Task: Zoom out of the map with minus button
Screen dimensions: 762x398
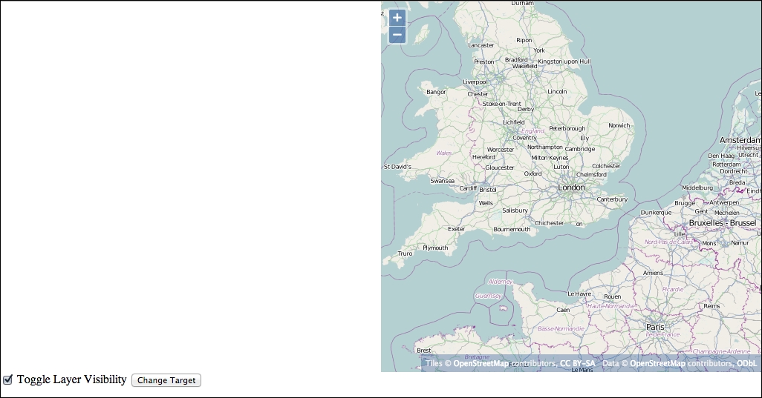Action: 397,35
